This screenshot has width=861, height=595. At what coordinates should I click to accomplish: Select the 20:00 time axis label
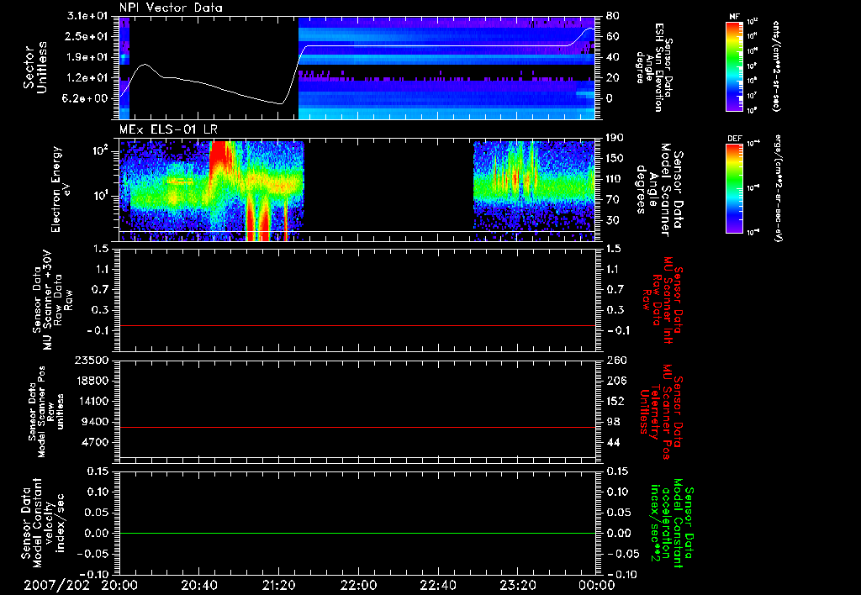coord(120,584)
